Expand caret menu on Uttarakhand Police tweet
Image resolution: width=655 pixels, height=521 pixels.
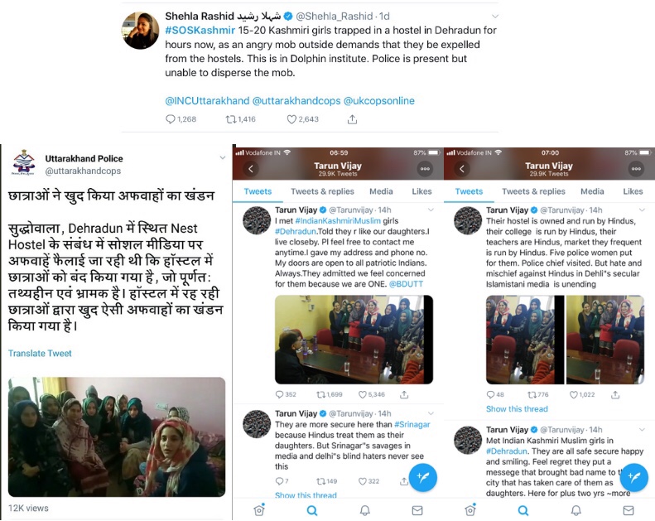pos(222,157)
